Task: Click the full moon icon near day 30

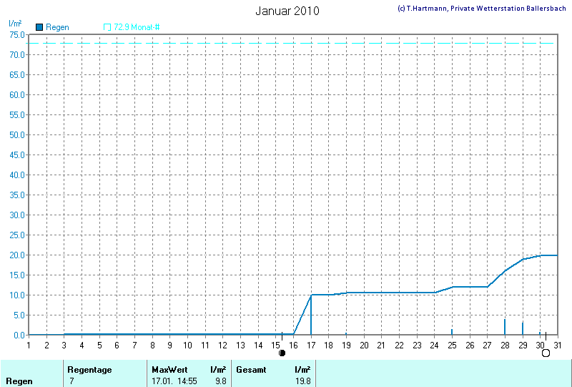Action: [546, 353]
